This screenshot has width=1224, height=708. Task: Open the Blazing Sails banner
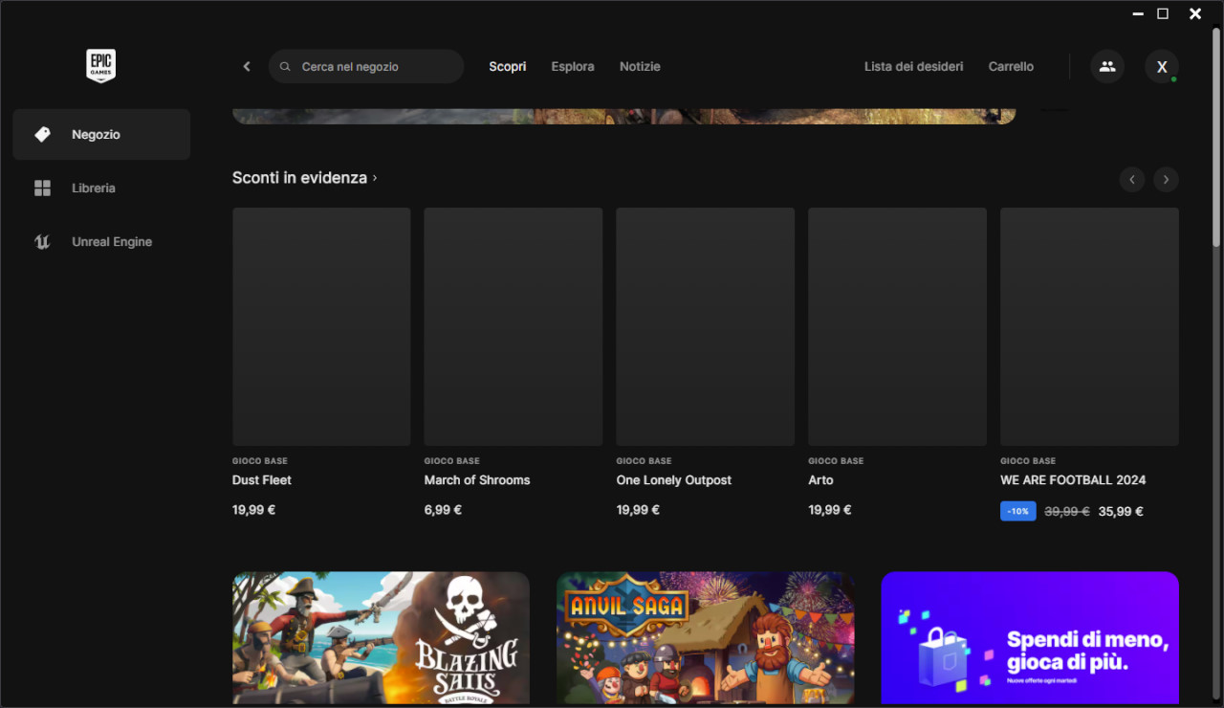click(381, 637)
